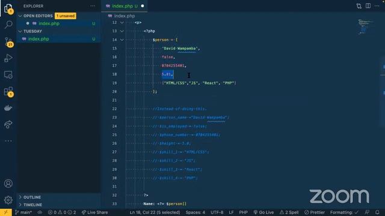385x216 pixels.
Task: Change end of line LF
Action: tap(231, 212)
